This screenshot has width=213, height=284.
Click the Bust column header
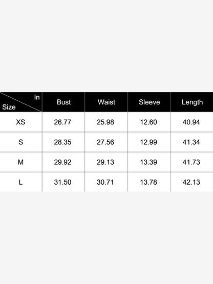coord(63,102)
